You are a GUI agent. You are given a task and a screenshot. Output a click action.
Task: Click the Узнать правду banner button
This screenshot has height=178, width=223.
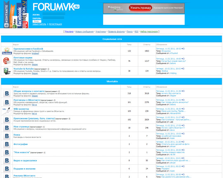coord(140,8)
